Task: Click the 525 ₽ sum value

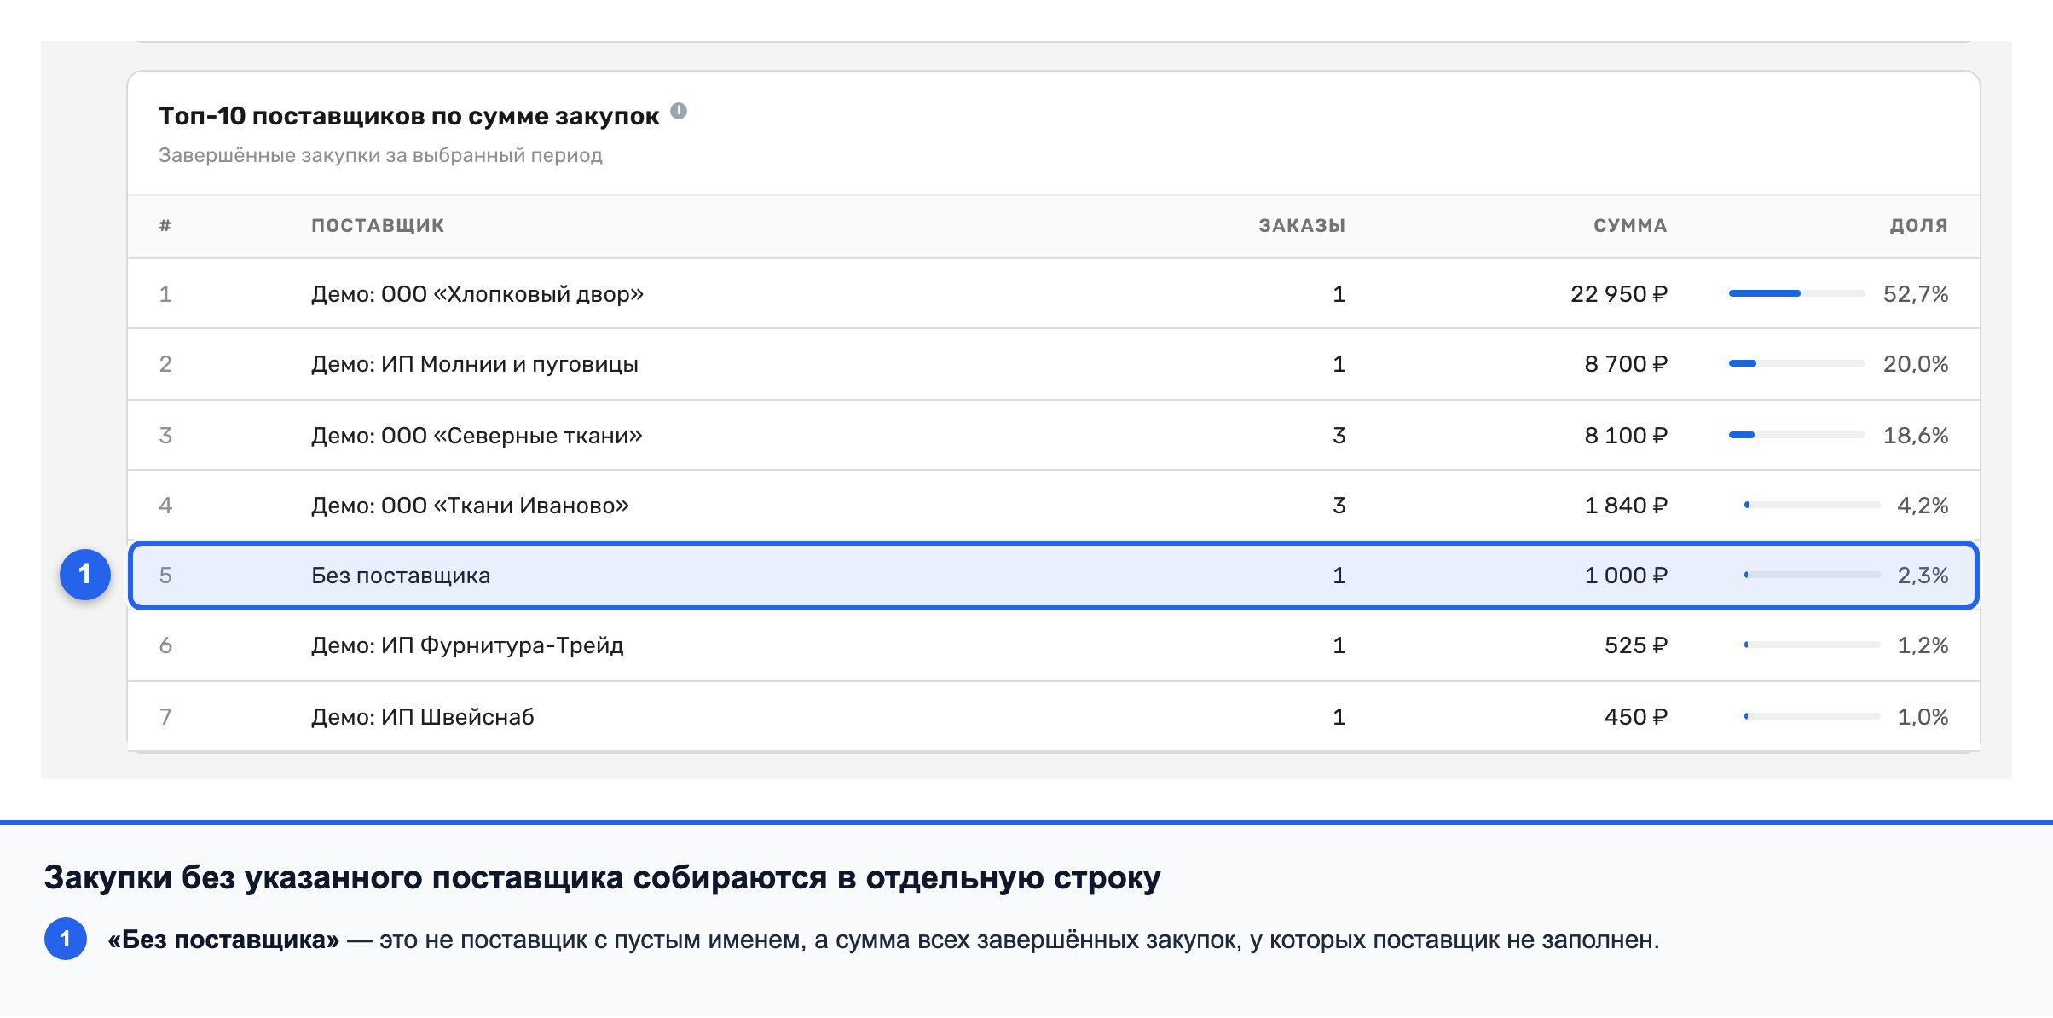Action: click(1636, 645)
